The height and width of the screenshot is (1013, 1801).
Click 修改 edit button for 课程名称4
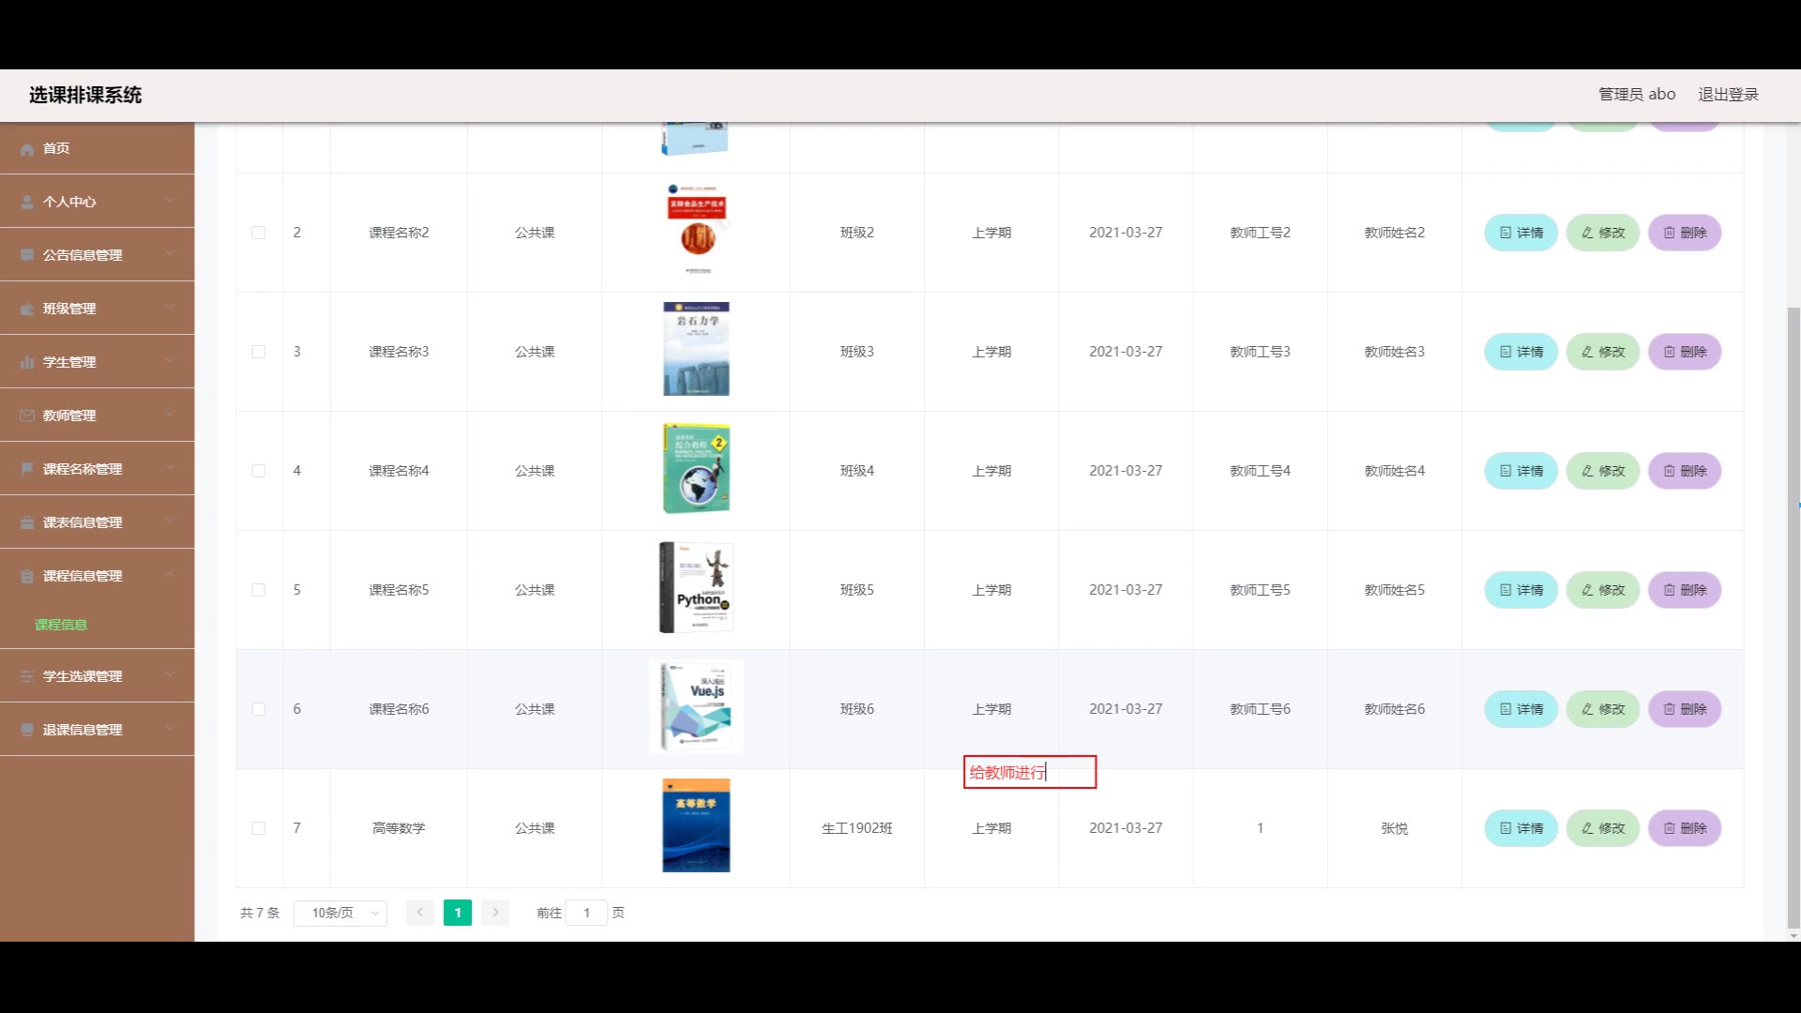pyautogui.click(x=1602, y=471)
